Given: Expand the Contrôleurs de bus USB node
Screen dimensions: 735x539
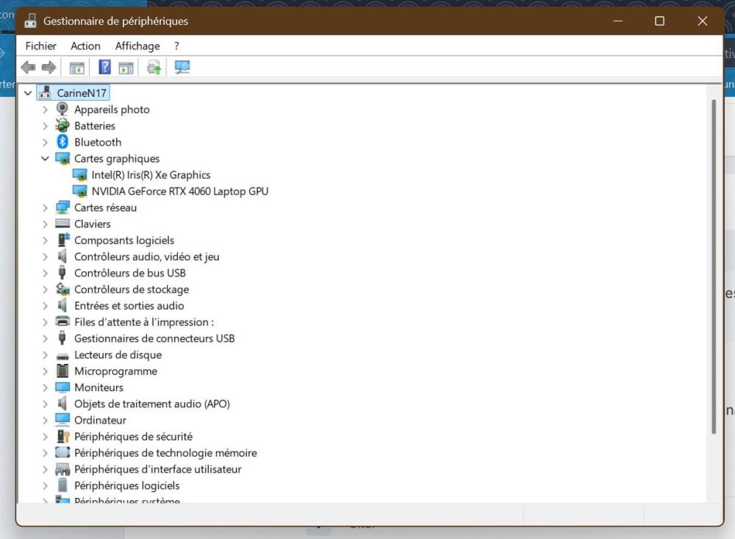Looking at the screenshot, I should pyautogui.click(x=45, y=274).
